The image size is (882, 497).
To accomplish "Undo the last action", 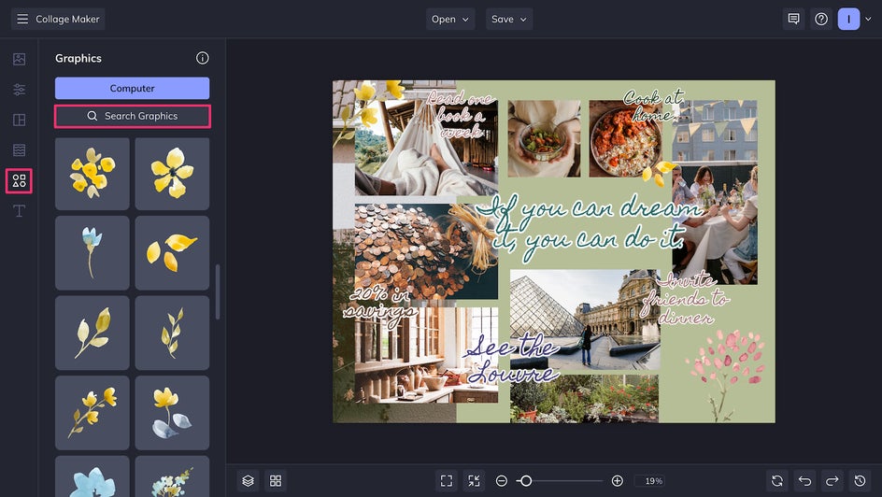I will 805,481.
